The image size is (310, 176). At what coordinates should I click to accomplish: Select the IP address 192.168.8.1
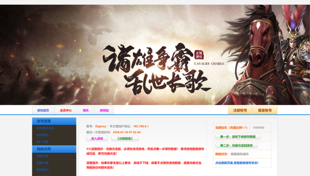point(141,126)
